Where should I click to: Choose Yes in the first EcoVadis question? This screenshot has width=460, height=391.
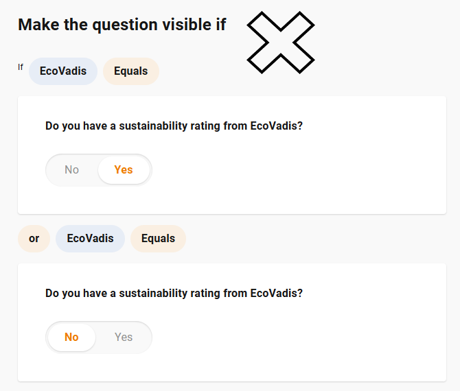click(124, 169)
